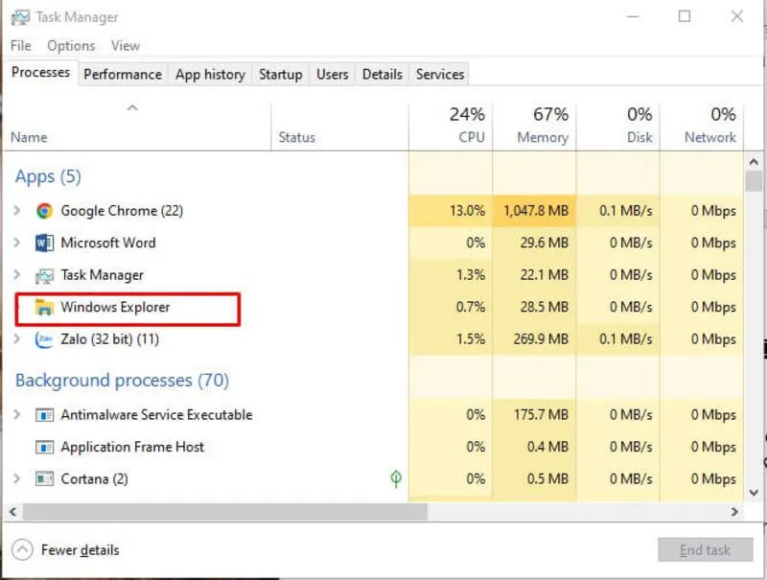The height and width of the screenshot is (580, 767).
Task: Expand the Google Chrome (22) process group
Action: point(17,211)
